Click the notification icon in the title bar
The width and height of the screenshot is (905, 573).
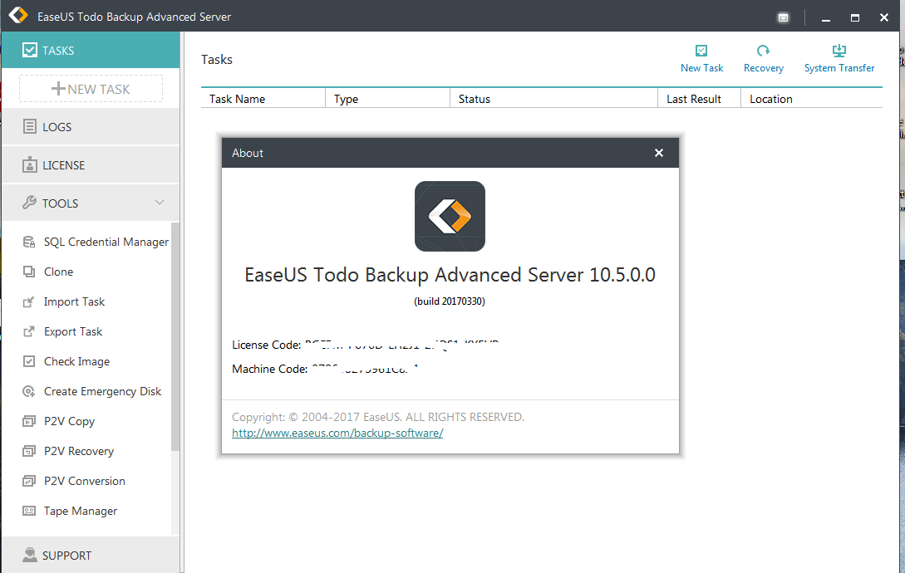782,17
